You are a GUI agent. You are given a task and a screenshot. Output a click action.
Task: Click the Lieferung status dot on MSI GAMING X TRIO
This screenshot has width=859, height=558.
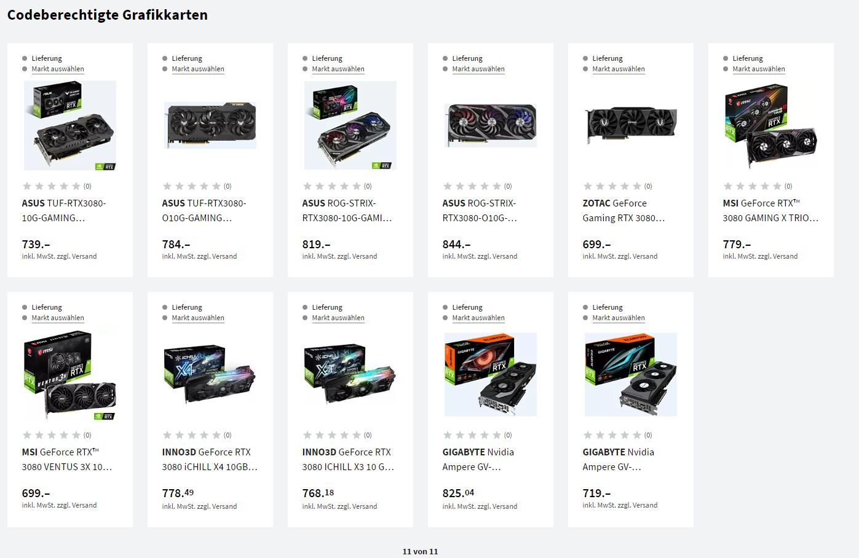[726, 58]
